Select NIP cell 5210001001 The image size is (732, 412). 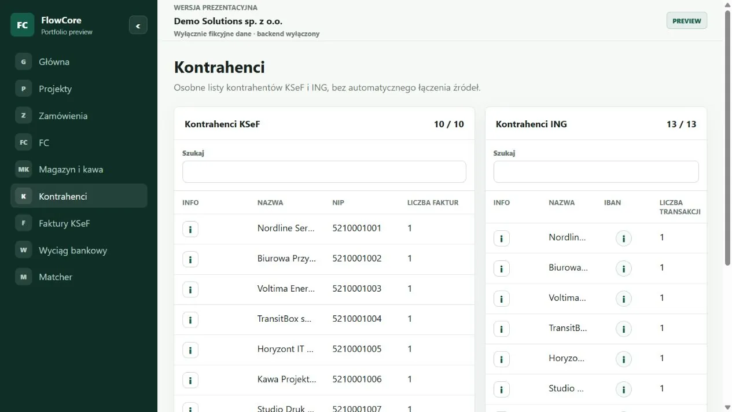[357, 228]
